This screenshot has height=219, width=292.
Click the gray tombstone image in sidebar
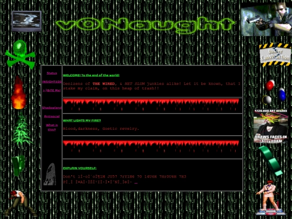(50, 174)
